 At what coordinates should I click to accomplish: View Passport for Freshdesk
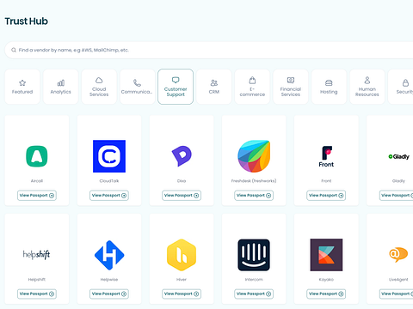pos(254,196)
